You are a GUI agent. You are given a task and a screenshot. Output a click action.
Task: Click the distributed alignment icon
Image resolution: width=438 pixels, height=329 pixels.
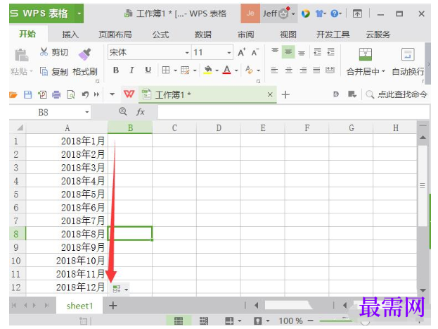tap(330, 70)
